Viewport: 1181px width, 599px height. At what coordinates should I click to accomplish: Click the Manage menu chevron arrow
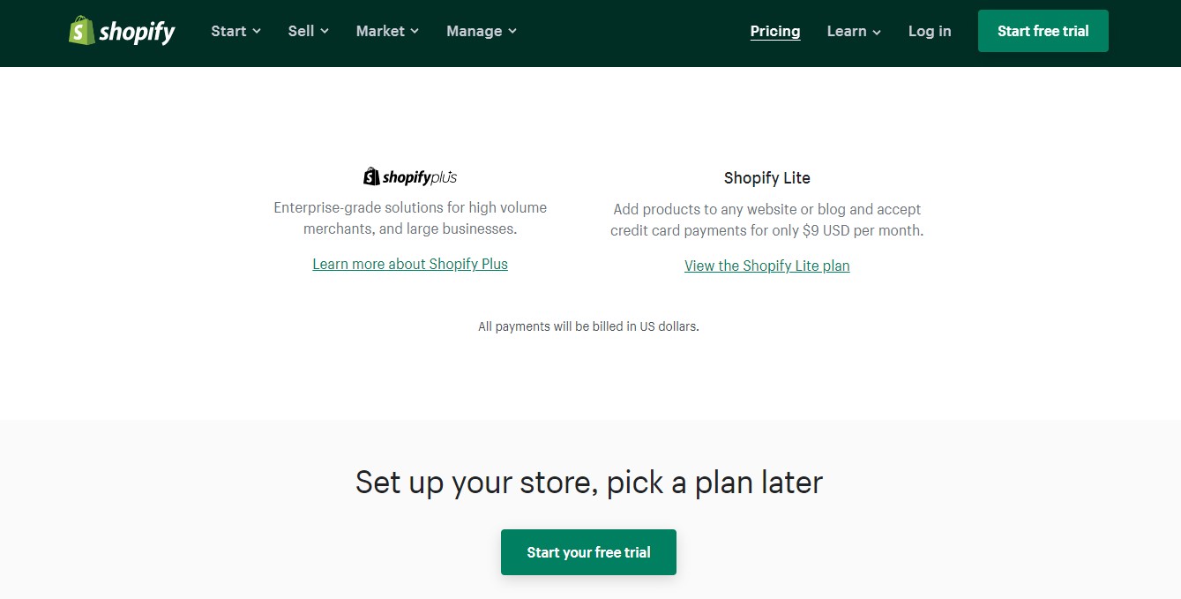[x=514, y=31]
